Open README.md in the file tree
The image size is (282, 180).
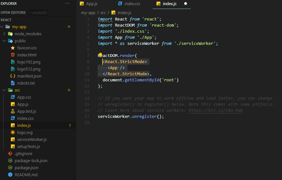click(26, 175)
